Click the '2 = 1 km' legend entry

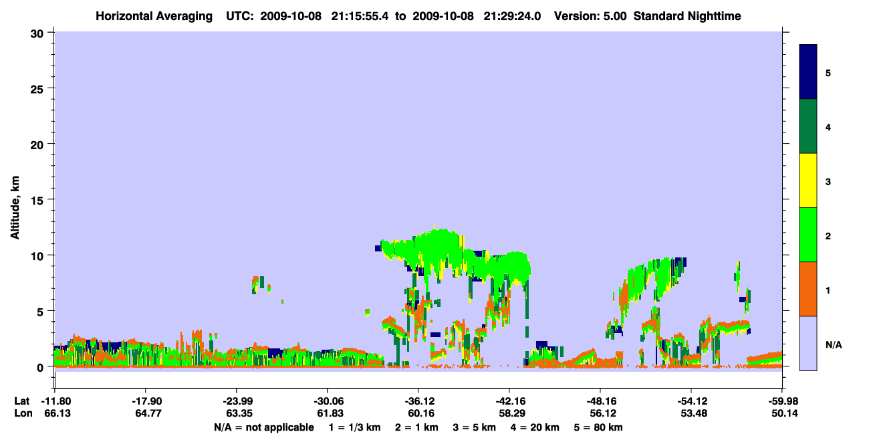pos(416,427)
